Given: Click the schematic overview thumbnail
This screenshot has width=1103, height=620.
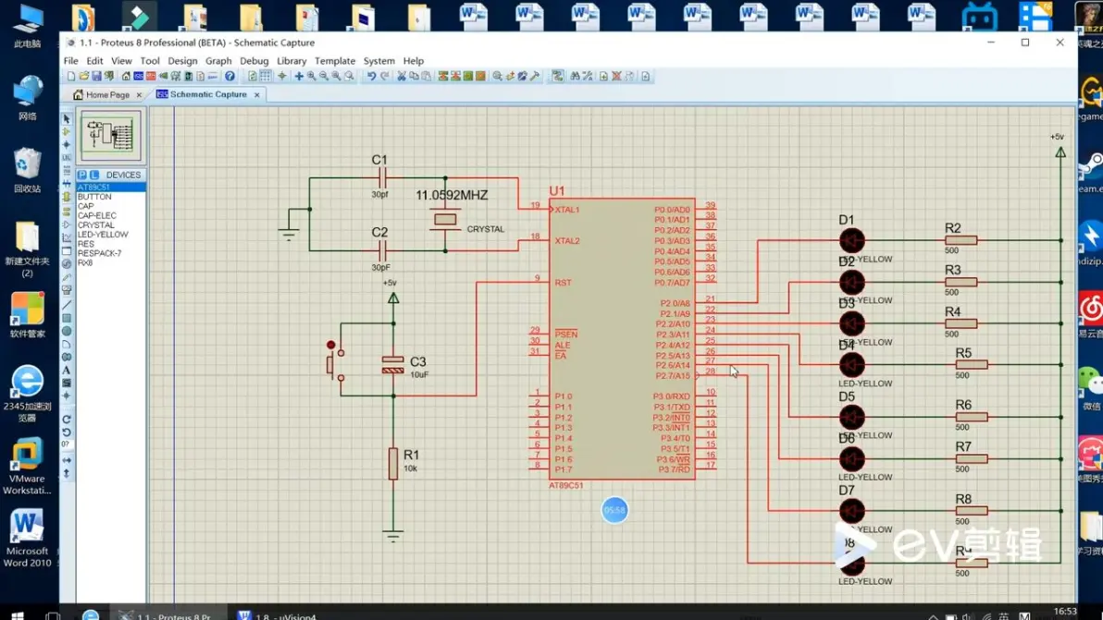Looking at the screenshot, I should point(111,136).
